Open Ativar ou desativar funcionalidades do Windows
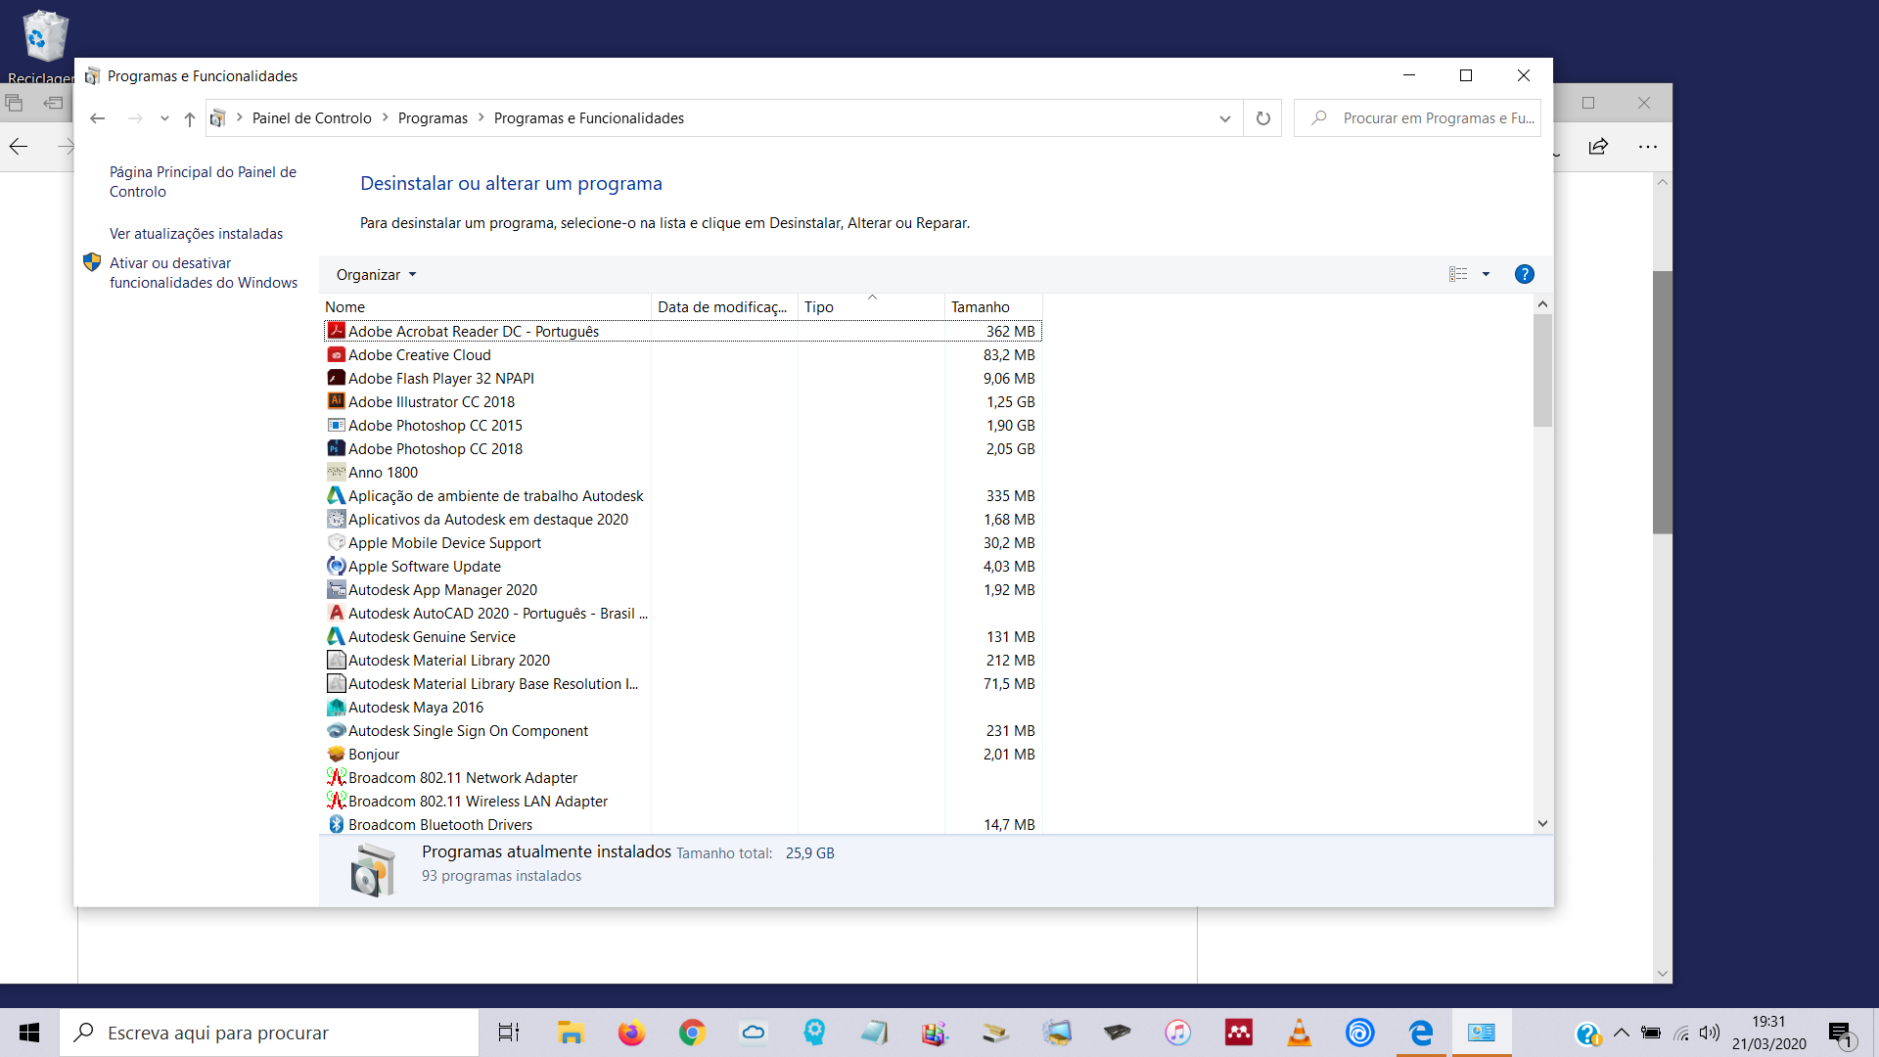This screenshot has height=1057, width=1879. click(x=203, y=273)
